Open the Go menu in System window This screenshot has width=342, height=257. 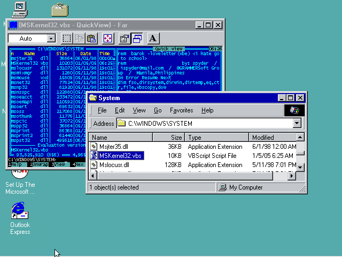point(158,110)
